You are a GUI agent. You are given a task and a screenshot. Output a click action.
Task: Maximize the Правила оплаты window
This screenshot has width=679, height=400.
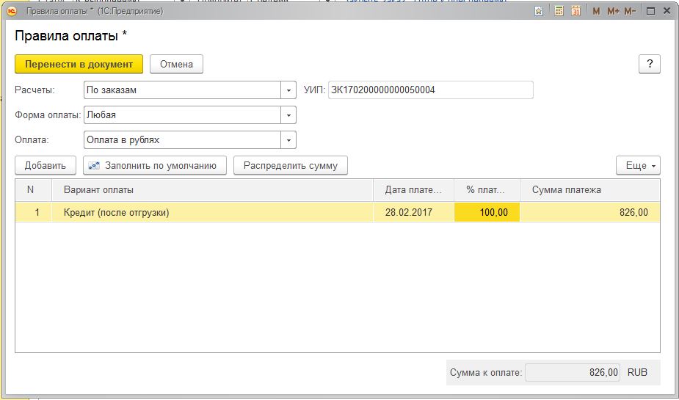650,11
